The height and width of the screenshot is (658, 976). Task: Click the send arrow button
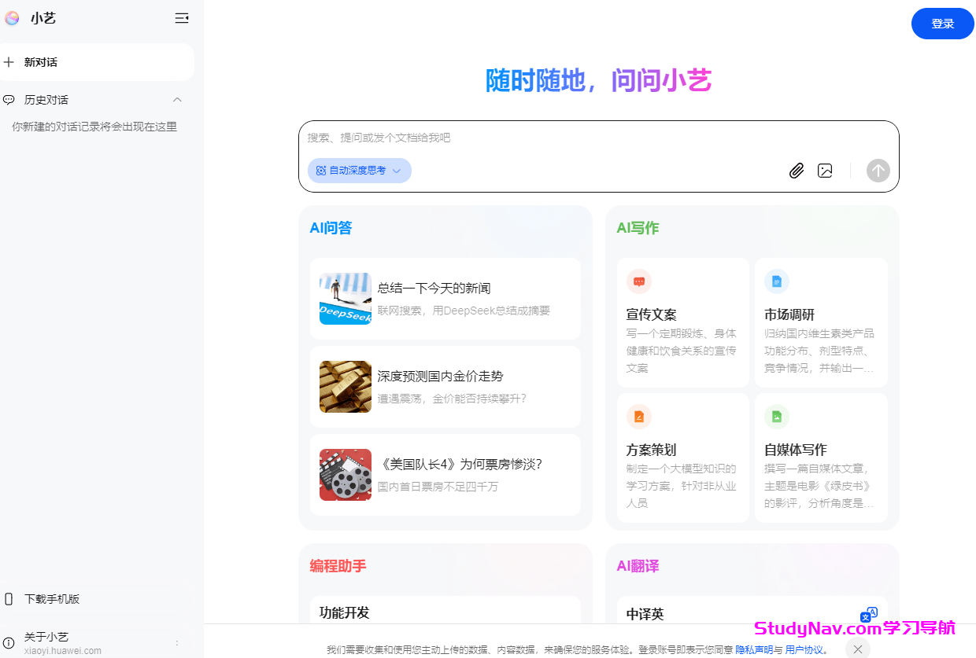(x=878, y=171)
